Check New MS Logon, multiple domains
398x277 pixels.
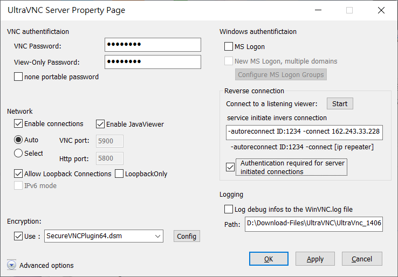pos(229,61)
